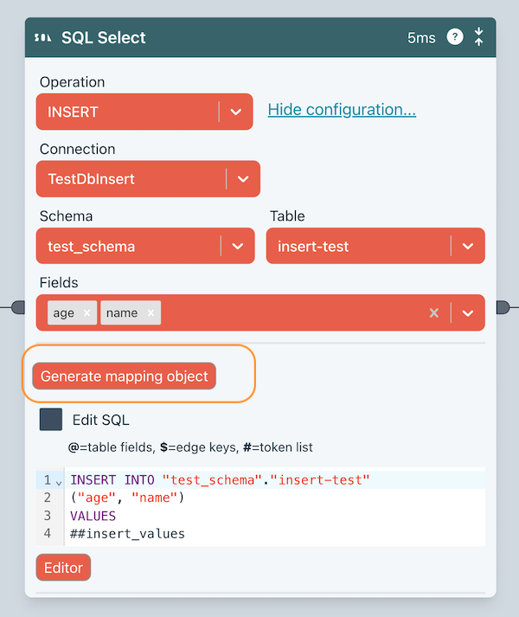This screenshot has height=617, width=519.
Task: Collapse the SQL Select node
Action: (x=478, y=37)
